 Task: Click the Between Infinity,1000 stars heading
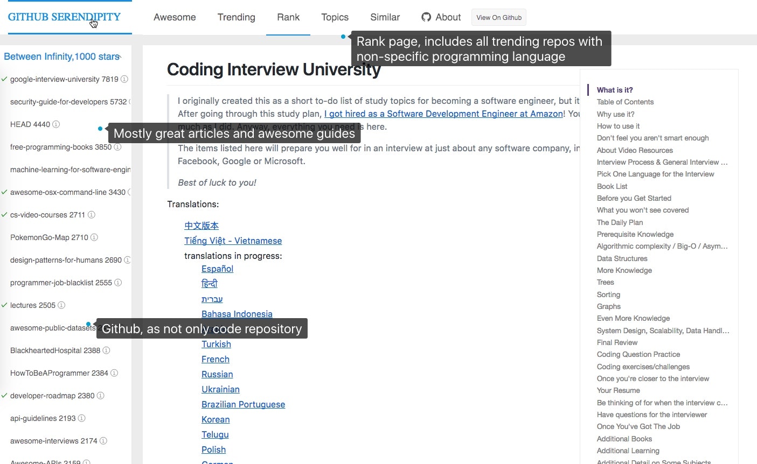(62, 56)
